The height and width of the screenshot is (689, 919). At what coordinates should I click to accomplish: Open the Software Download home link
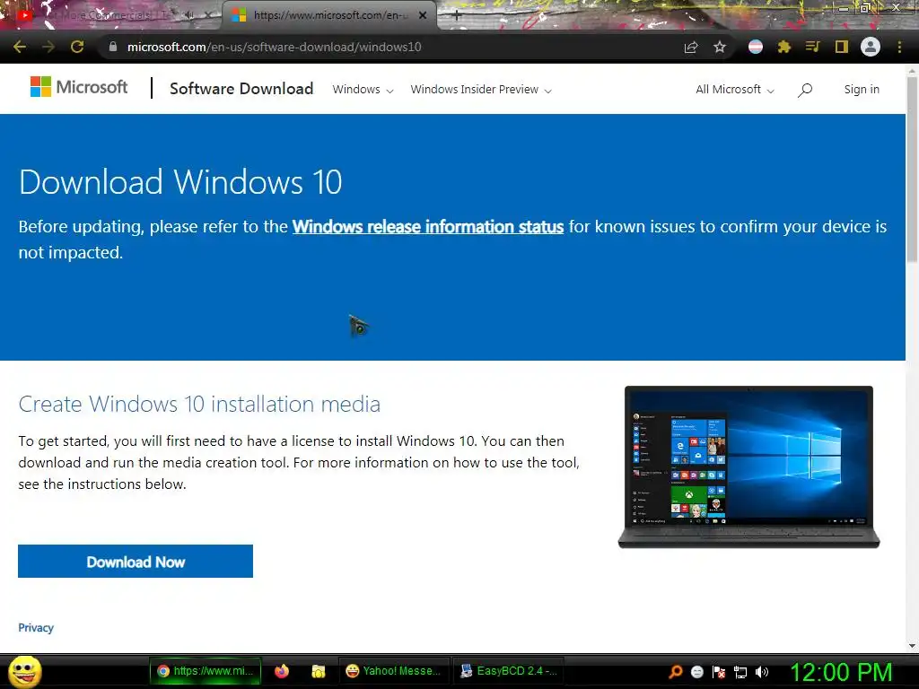pyautogui.click(x=241, y=89)
